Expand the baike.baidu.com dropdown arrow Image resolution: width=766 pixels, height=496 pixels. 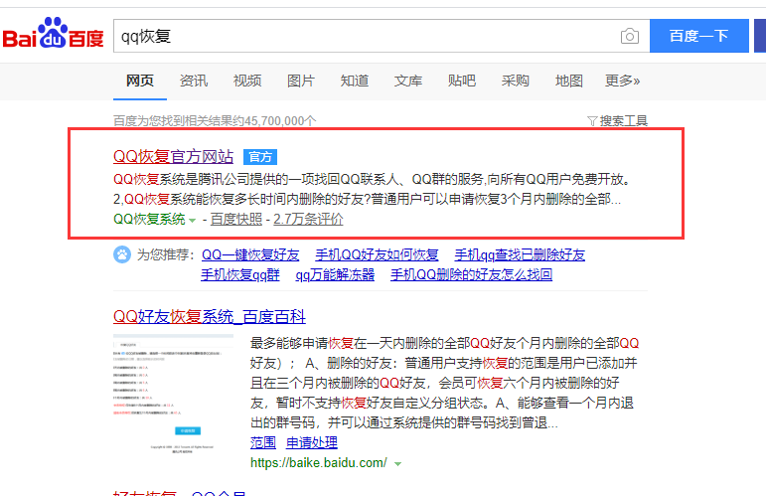click(x=398, y=464)
